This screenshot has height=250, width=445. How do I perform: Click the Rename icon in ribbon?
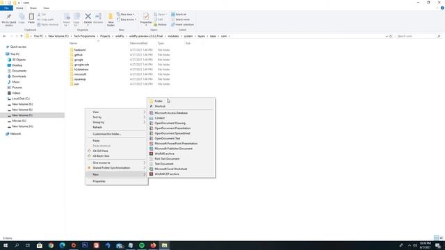[x=98, y=17]
